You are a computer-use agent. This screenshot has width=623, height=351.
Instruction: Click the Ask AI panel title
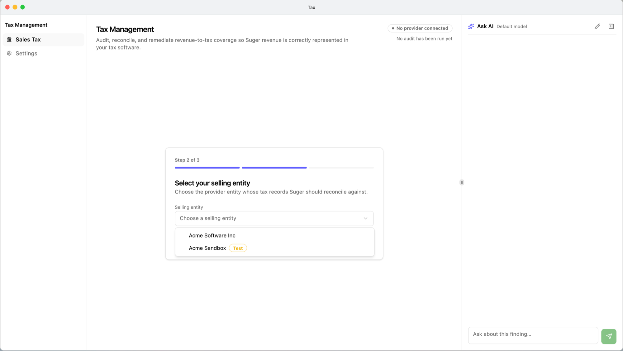click(485, 26)
